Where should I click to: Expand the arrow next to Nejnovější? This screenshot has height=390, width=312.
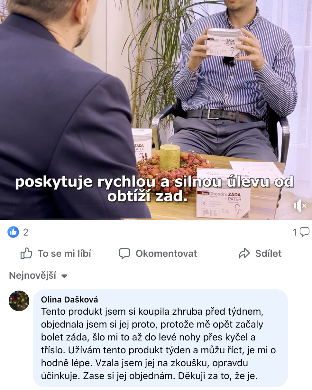64,276
